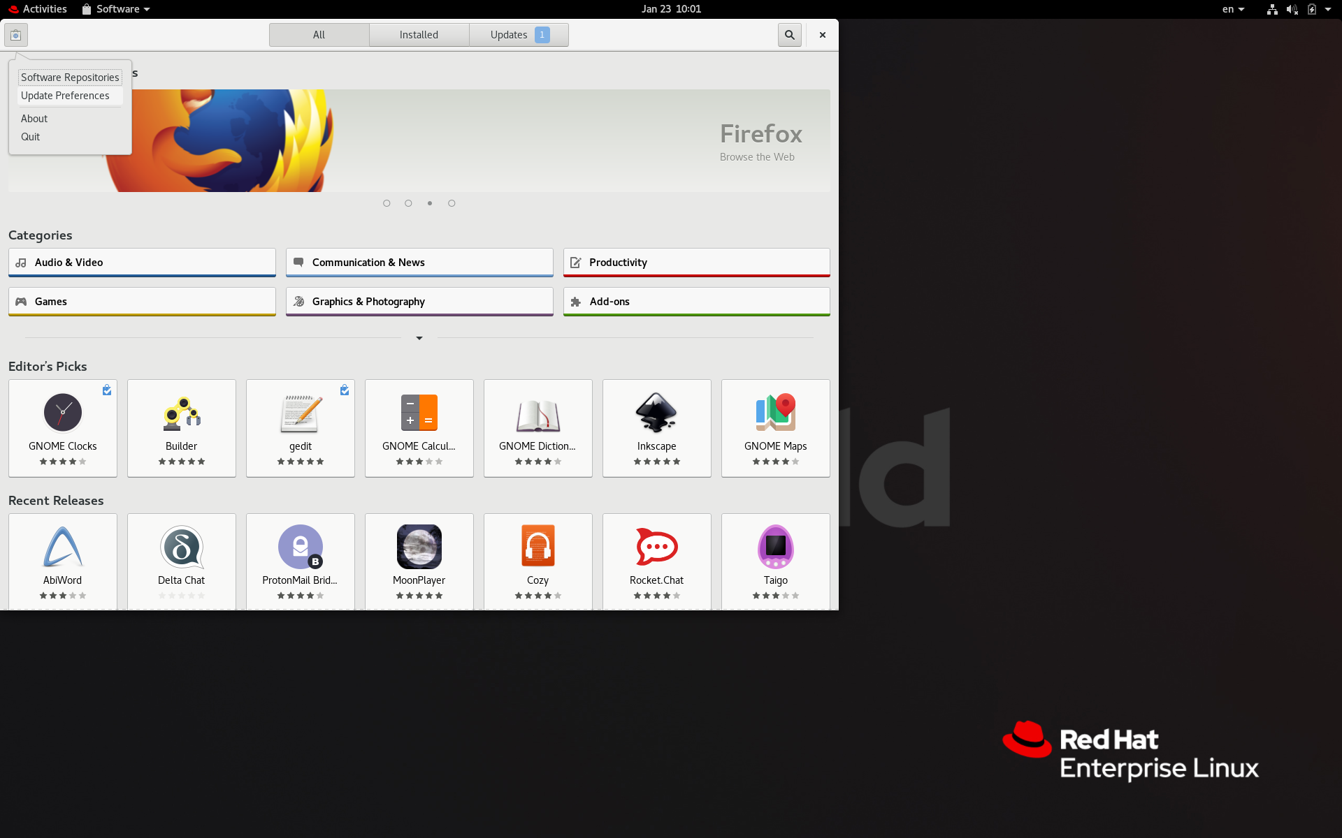Open the system menu arrow in top bar
This screenshot has width=1342, height=838.
1328,9
